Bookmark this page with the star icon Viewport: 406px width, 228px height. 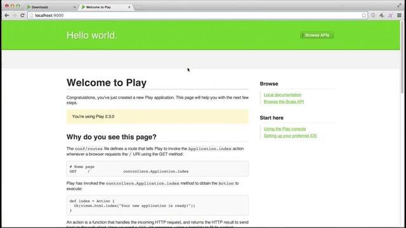(x=363, y=15)
